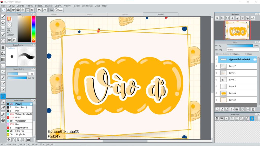260x146 pixels.
Task: Hide the Layer7 layer
Action: (216, 66)
